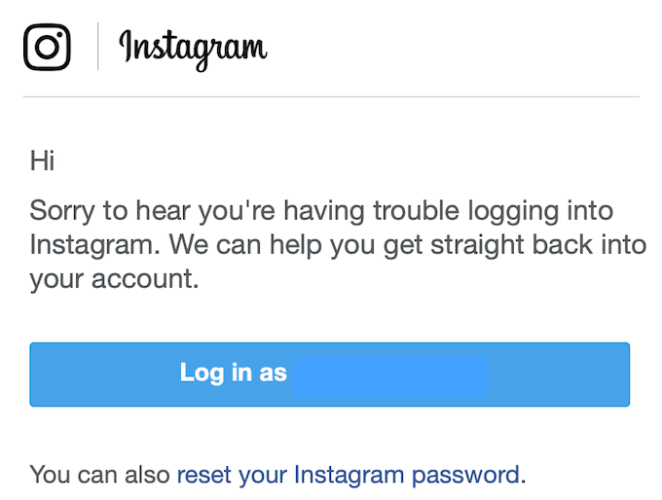Click the Instagram camera logo icon
The width and height of the screenshot is (662, 500).
48,47
